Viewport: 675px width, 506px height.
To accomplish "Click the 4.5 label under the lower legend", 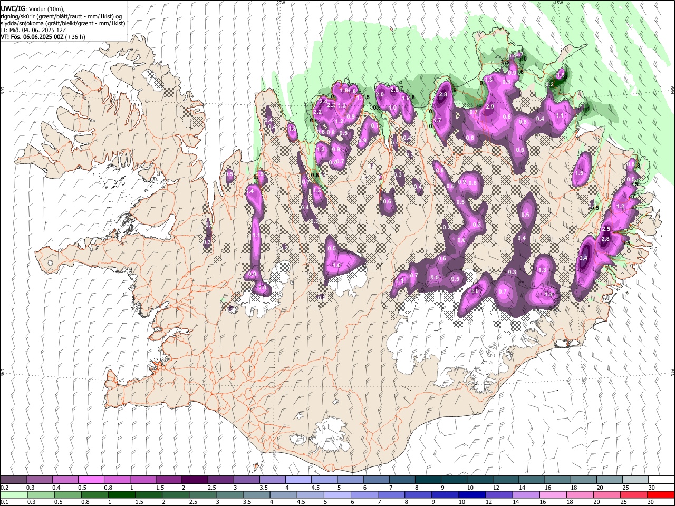I will (301, 502).
